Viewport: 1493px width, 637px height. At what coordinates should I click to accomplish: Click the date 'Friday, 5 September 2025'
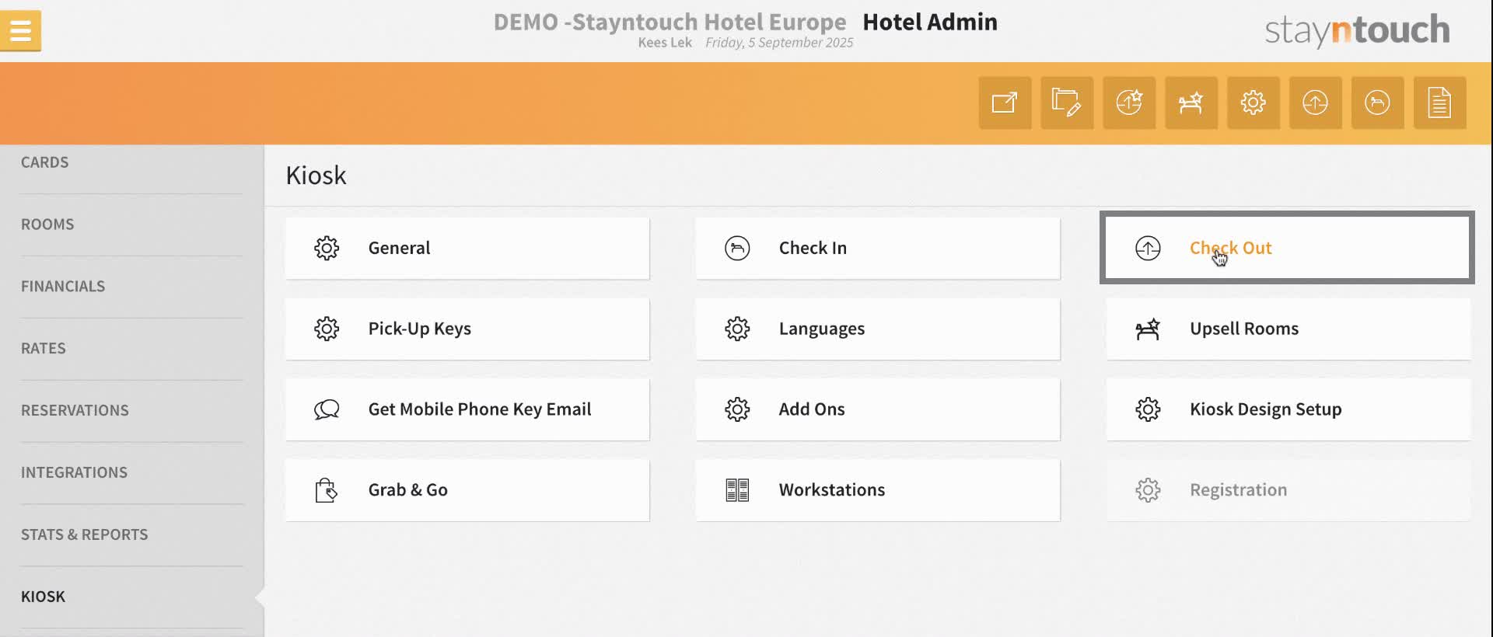coord(779,43)
